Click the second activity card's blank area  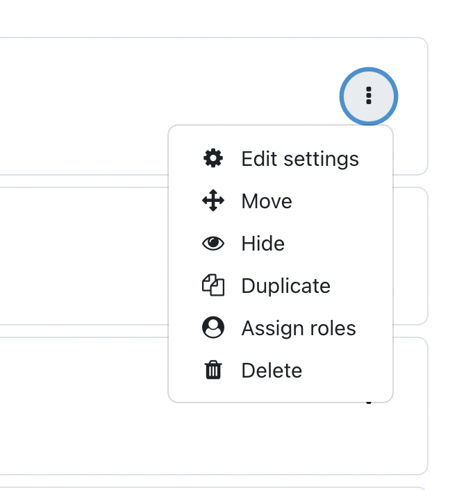(x=85, y=256)
